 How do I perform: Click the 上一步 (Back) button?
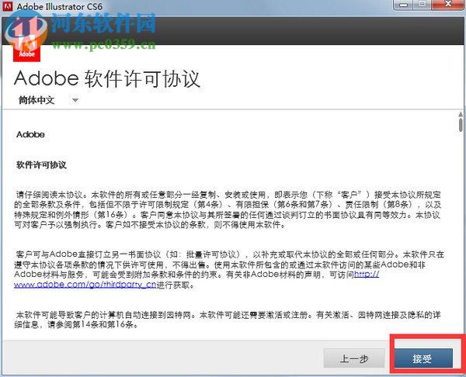tap(354, 358)
